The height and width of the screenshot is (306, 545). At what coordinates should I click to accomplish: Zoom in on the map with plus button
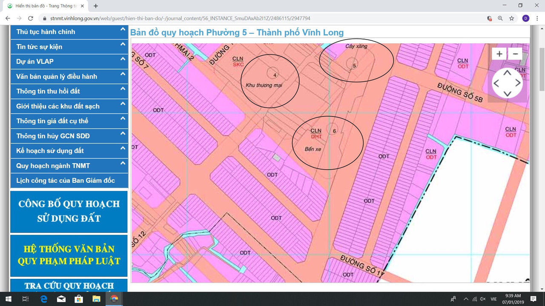pos(499,54)
